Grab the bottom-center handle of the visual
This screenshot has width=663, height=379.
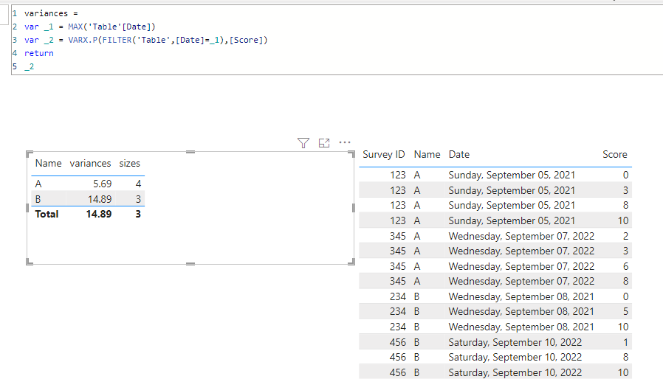(x=190, y=264)
